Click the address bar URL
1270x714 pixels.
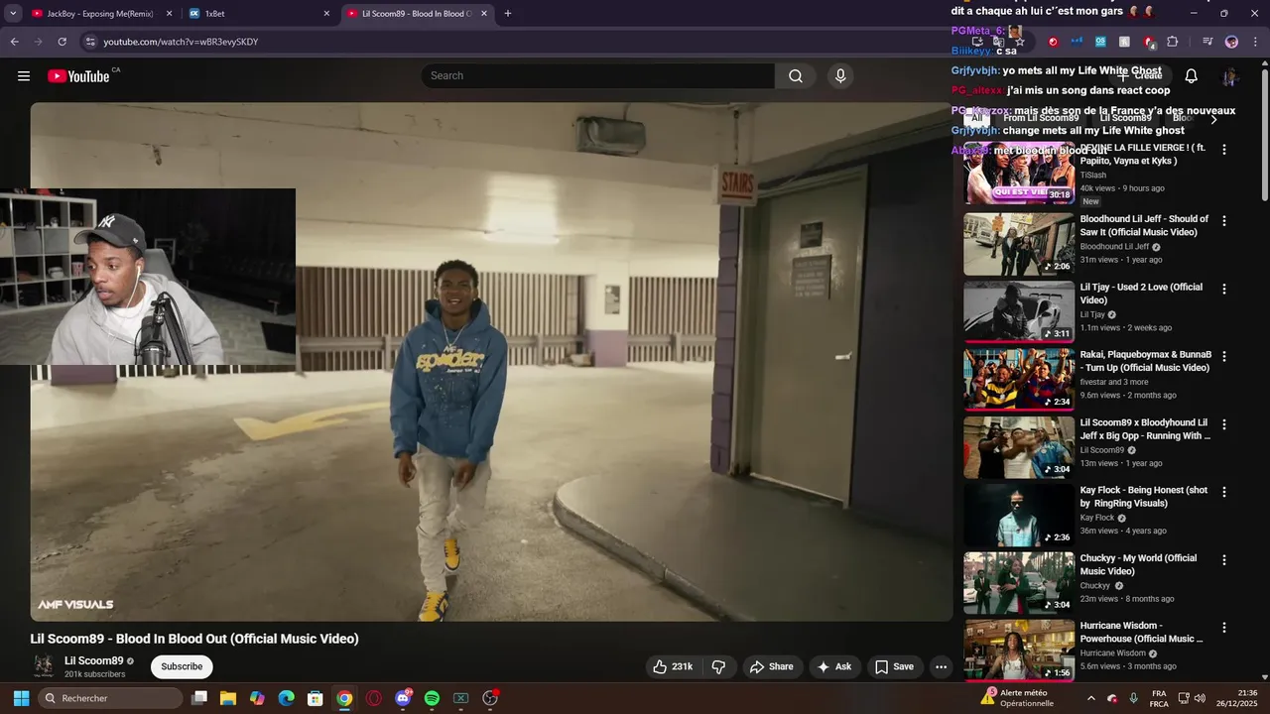point(181,42)
